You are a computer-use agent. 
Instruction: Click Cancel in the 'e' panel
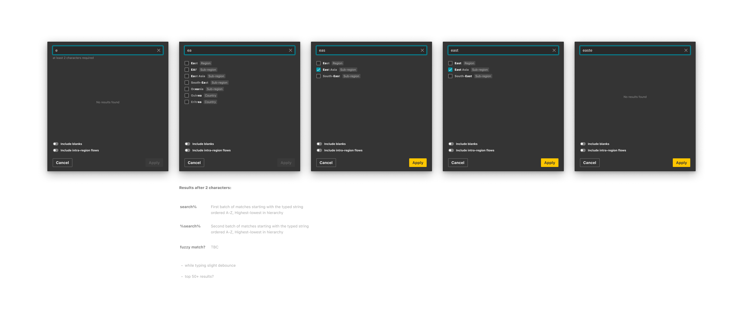62,163
